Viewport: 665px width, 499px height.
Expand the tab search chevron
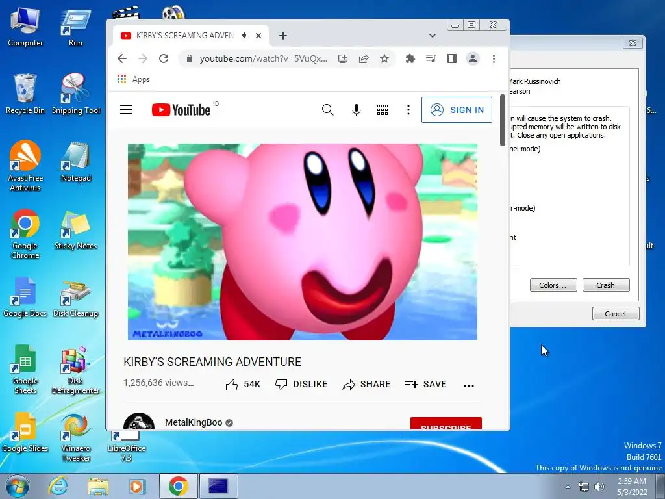tap(432, 36)
